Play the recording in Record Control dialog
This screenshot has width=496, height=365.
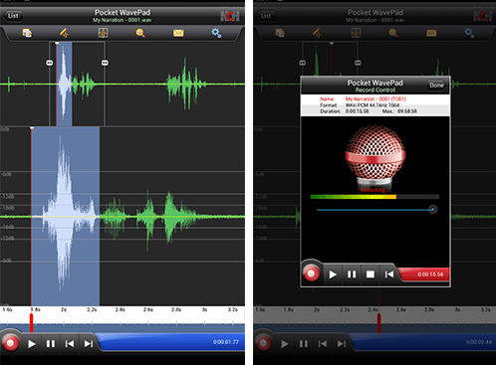click(x=333, y=274)
